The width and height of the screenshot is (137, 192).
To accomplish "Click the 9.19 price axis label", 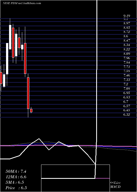I will 127,16.
